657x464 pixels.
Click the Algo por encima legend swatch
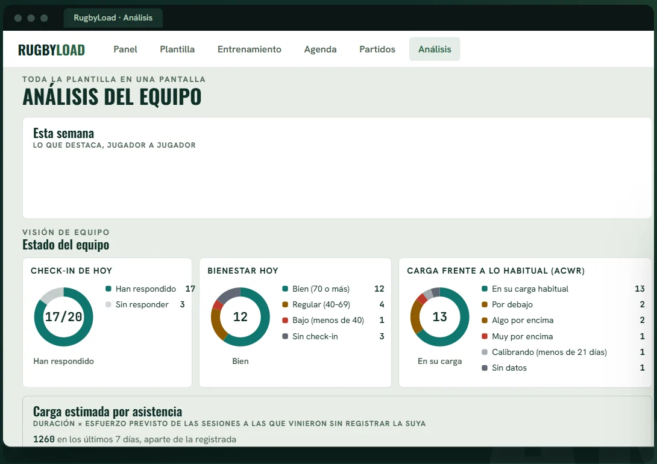(485, 321)
